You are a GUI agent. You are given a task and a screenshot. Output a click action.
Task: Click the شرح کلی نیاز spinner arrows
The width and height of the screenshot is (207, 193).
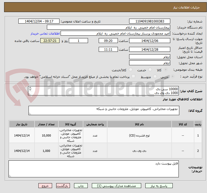point(30,89)
